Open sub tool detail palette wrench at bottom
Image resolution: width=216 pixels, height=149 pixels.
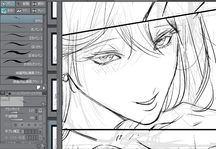tap(44, 146)
